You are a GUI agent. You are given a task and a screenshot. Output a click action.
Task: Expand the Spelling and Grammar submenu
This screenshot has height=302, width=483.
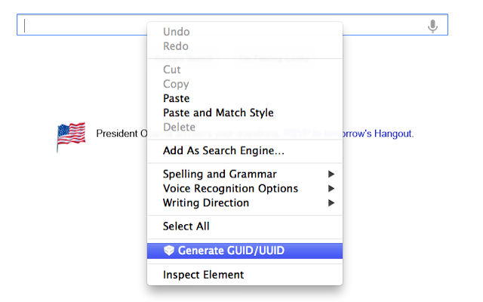tap(220, 174)
